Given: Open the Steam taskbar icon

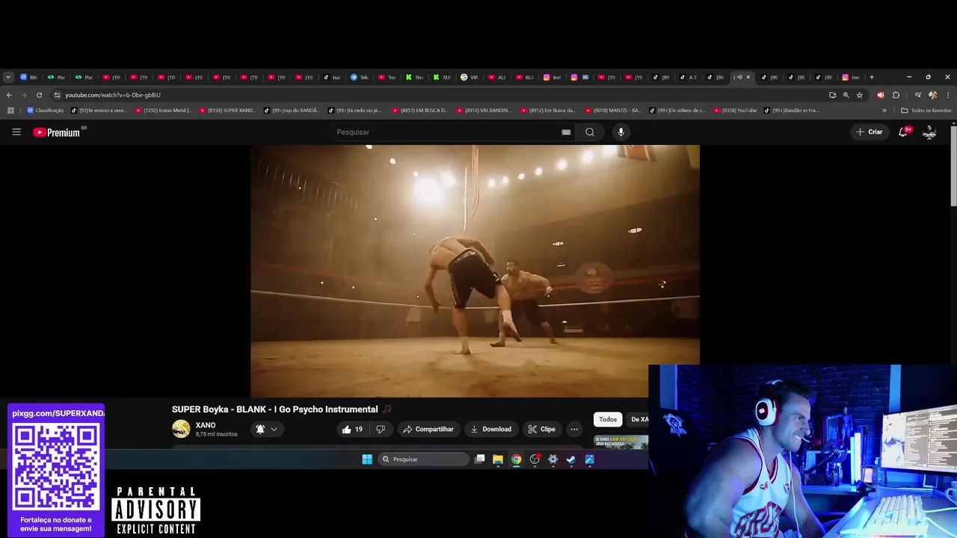Looking at the screenshot, I should [571, 460].
